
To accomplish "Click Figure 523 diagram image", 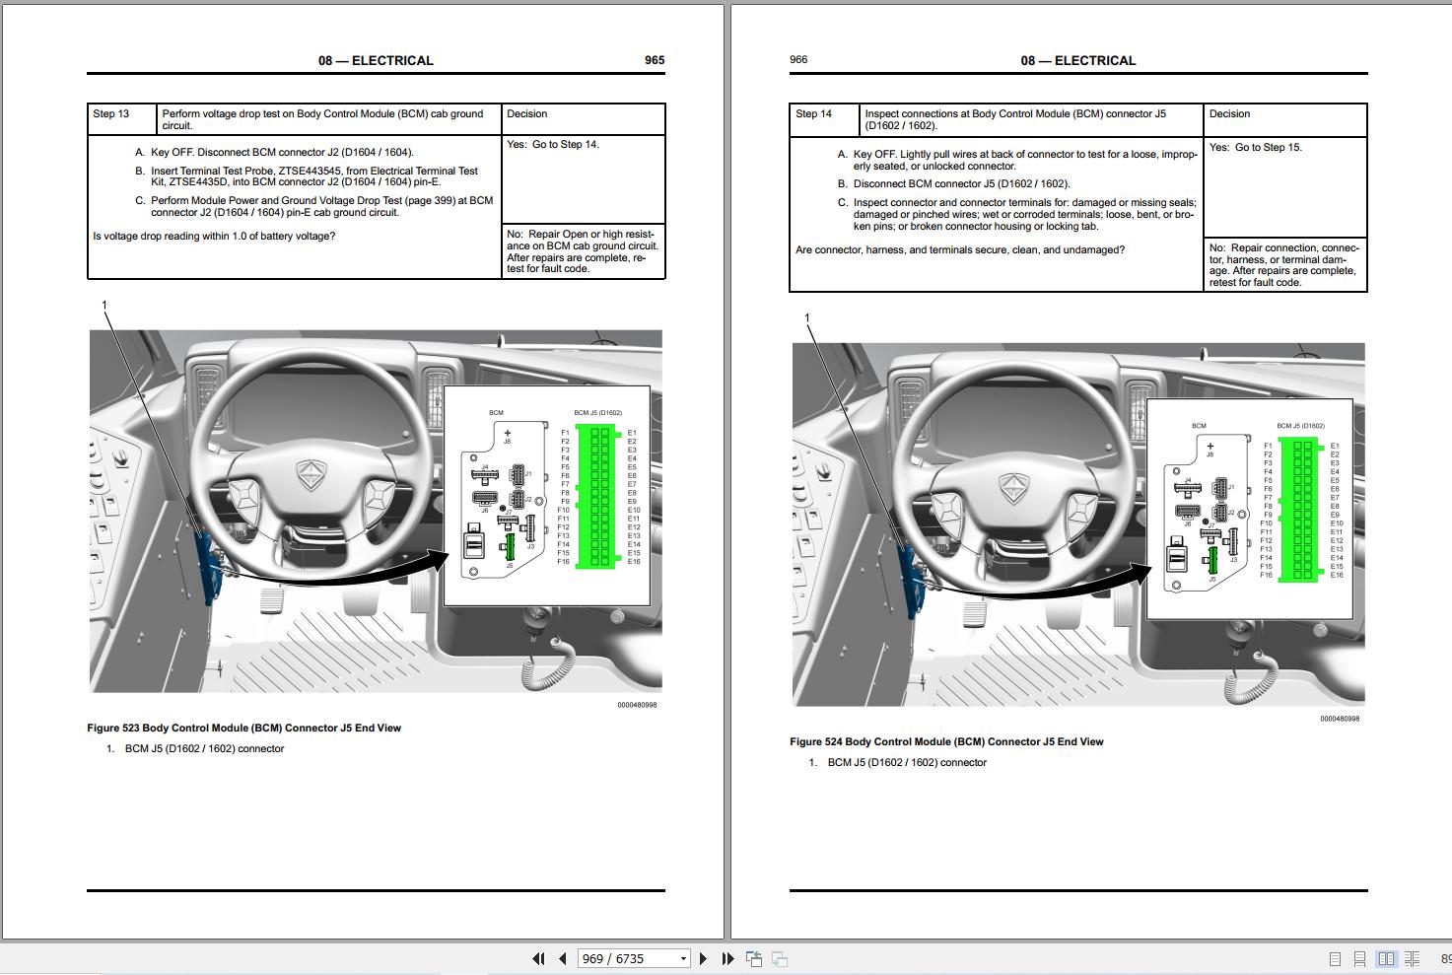I will [x=376, y=511].
